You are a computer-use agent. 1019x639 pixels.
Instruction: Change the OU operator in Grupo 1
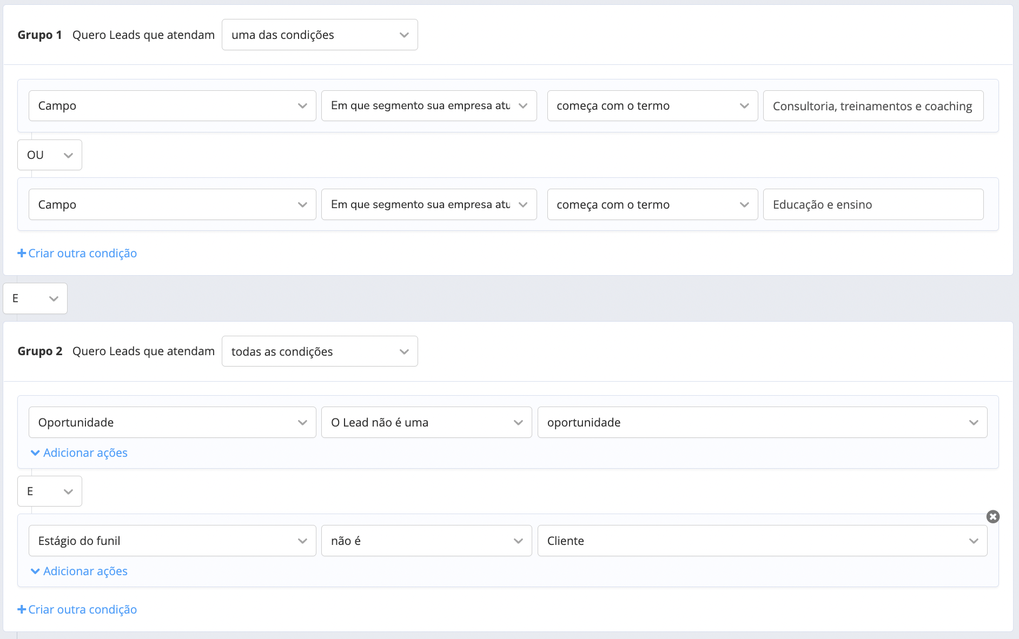(x=50, y=155)
